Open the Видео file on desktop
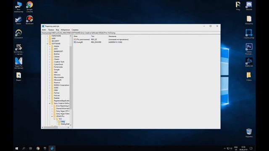This screenshot has height=151, width=269. coord(18,76)
